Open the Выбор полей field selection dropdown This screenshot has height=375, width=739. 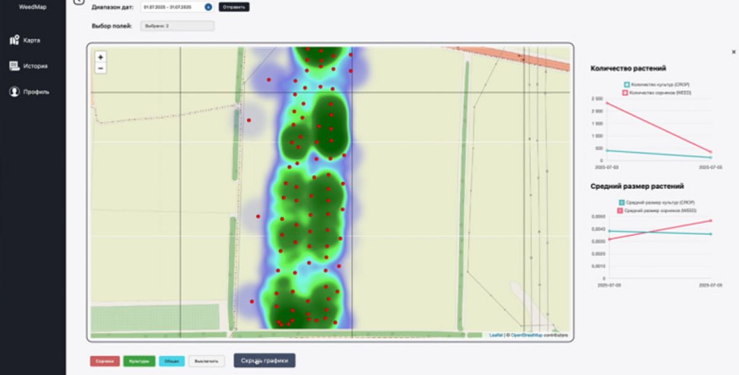click(177, 26)
